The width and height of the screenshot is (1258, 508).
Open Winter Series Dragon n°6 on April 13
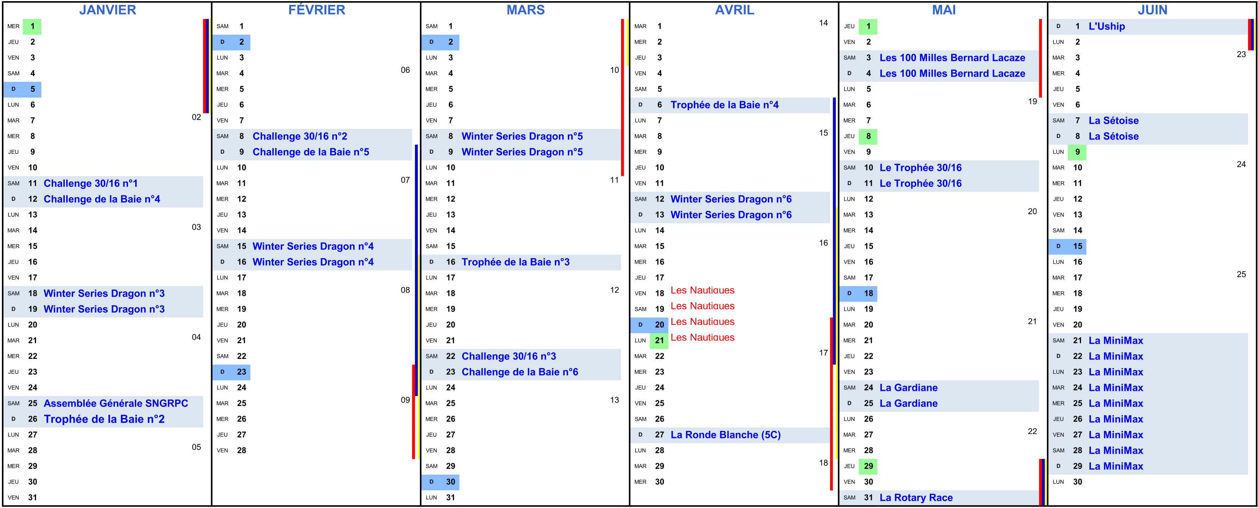[x=731, y=215]
